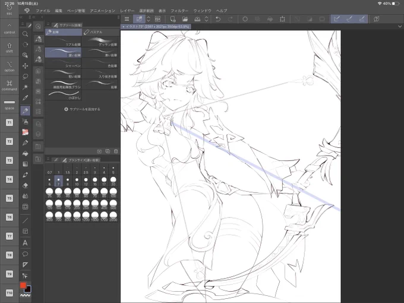Click the Redo arrow in command bar
This screenshot has width=404, height=303.
point(231,19)
